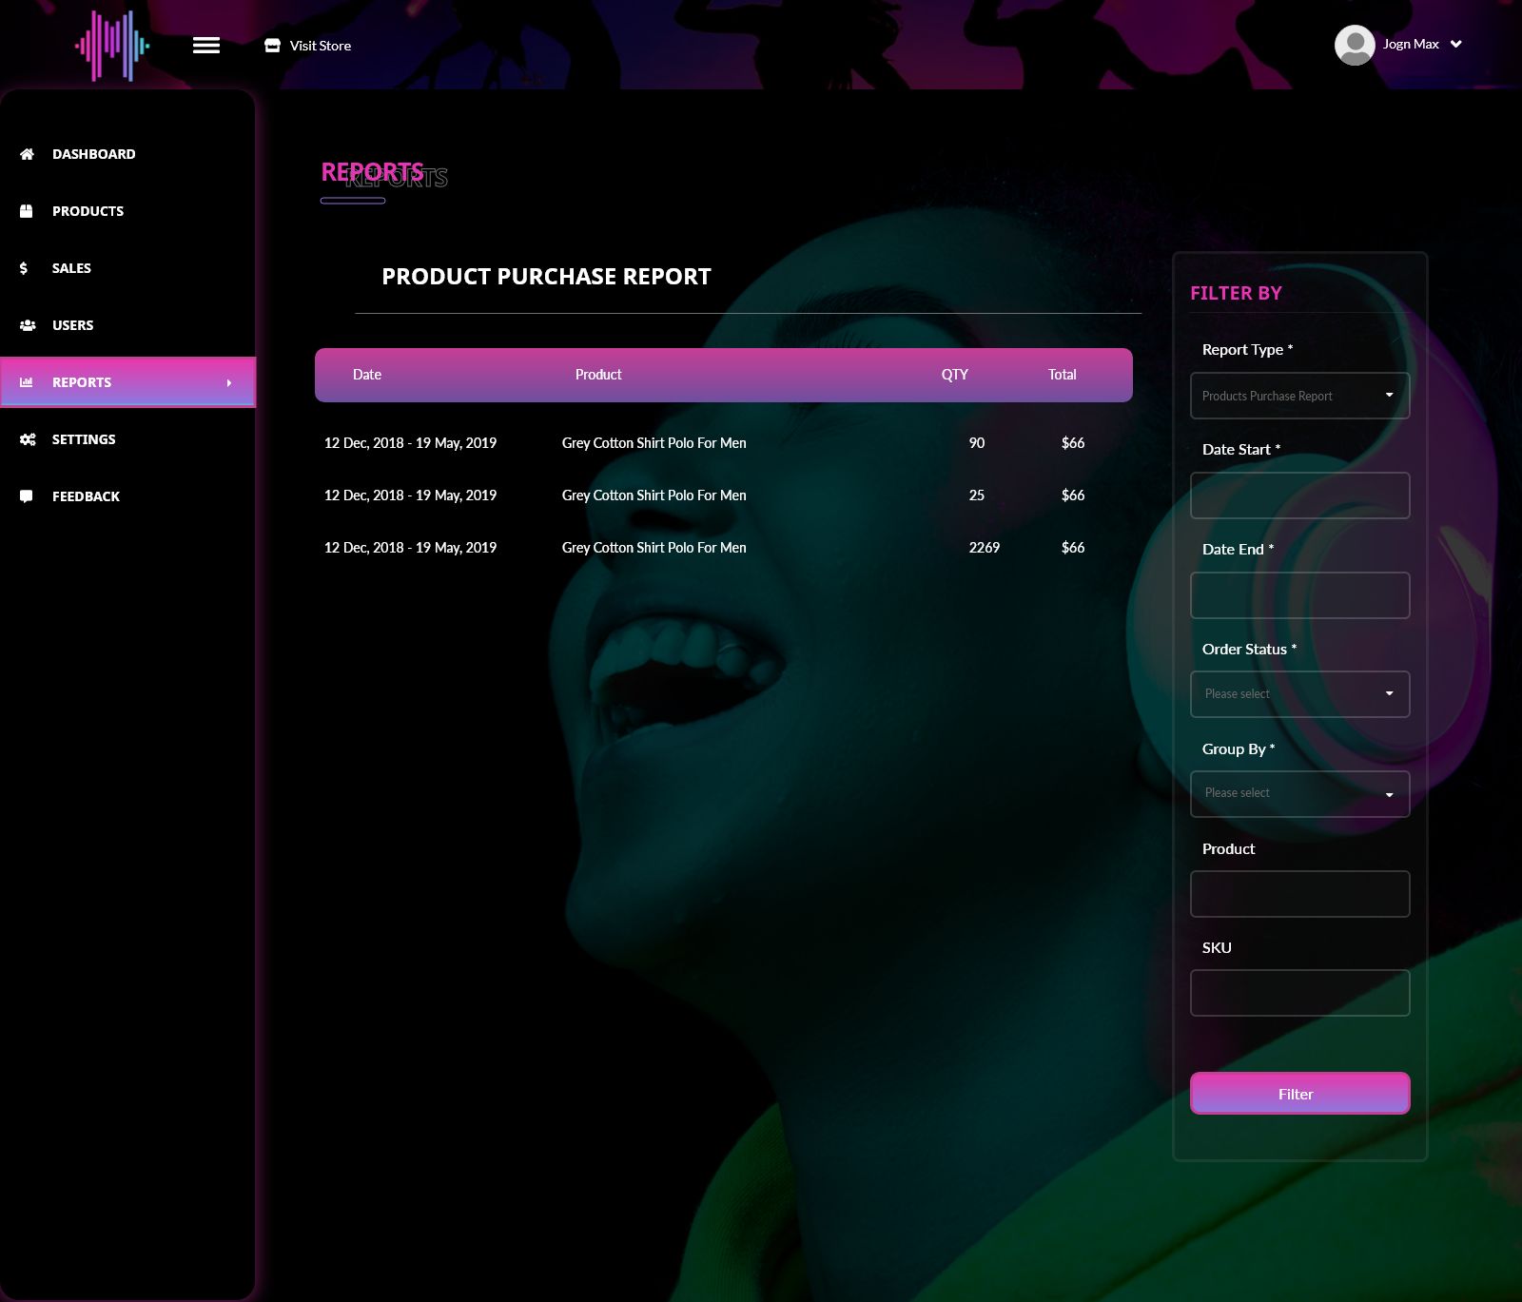Toggle the hamburger menu icon
This screenshot has width=1522, height=1302.
[x=206, y=46]
